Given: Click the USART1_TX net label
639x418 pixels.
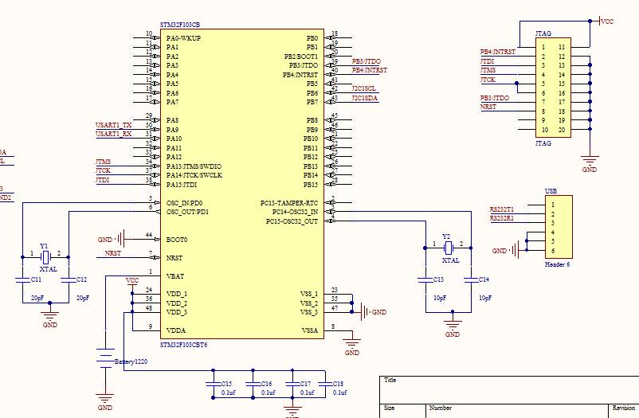Looking at the screenshot, I should (x=114, y=125).
